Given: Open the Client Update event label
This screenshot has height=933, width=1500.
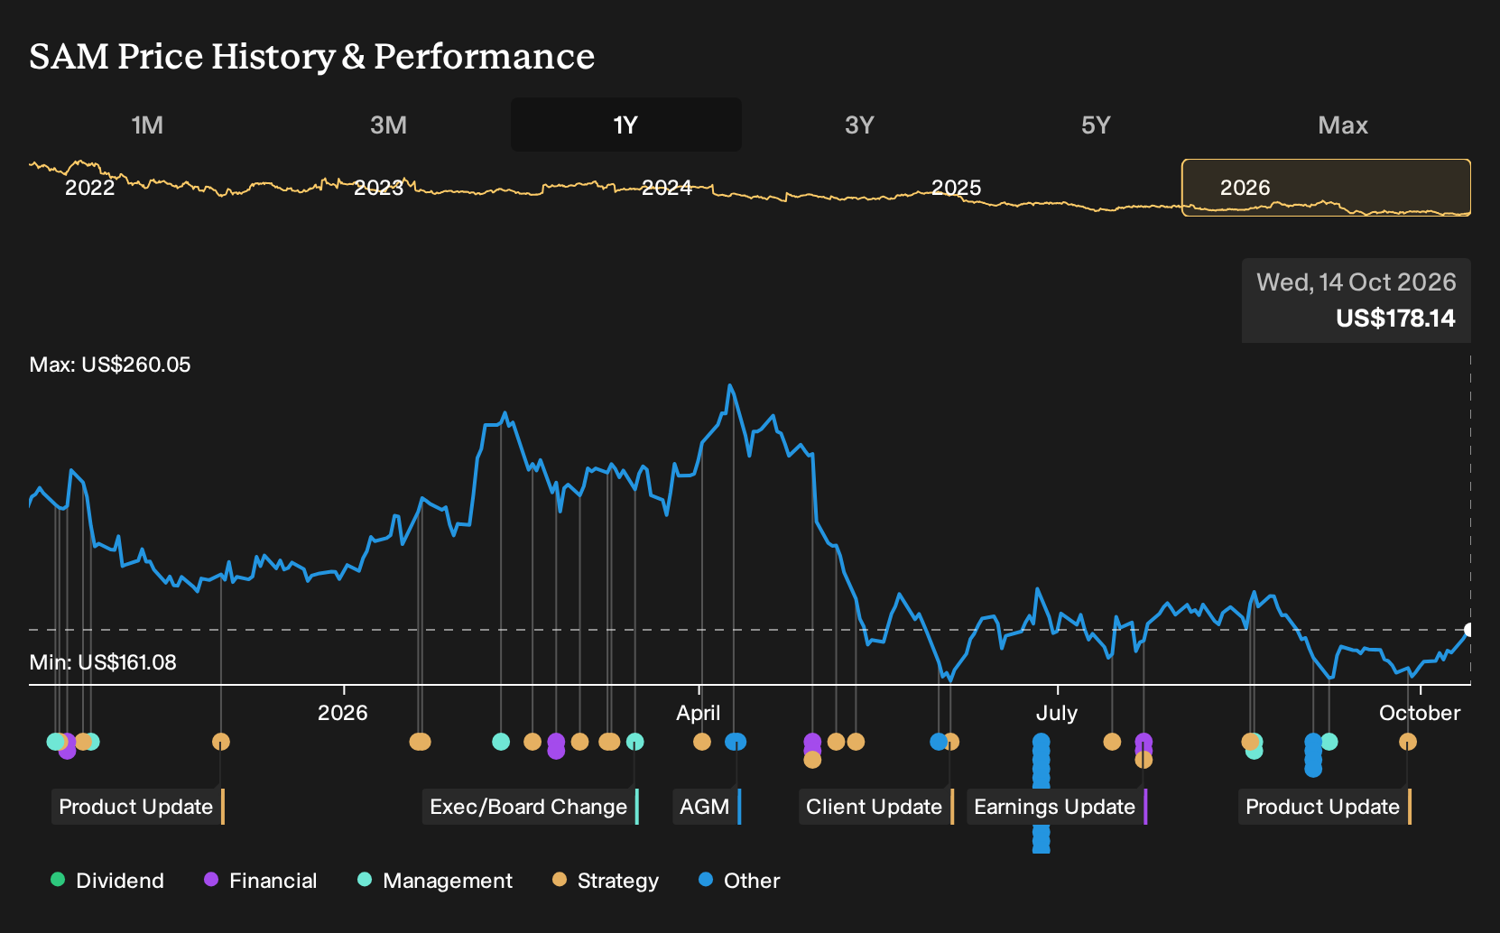Looking at the screenshot, I should (x=876, y=807).
